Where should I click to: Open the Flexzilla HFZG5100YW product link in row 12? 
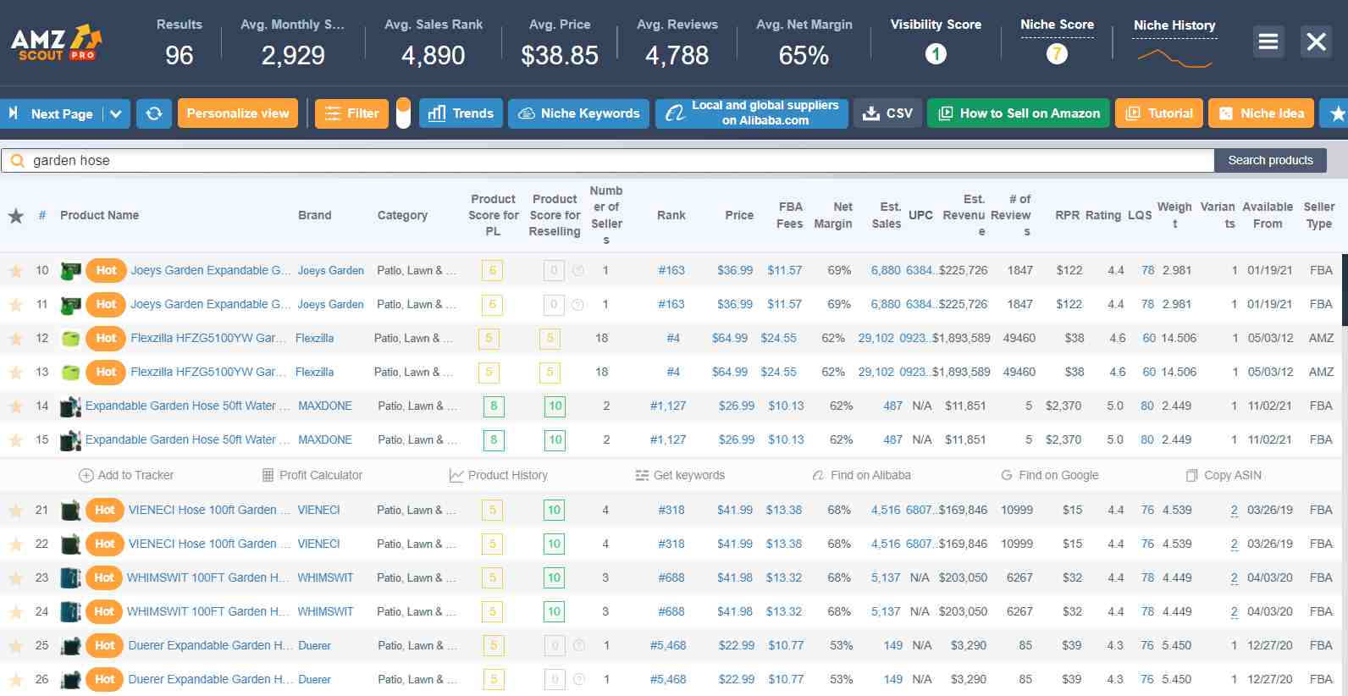208,338
